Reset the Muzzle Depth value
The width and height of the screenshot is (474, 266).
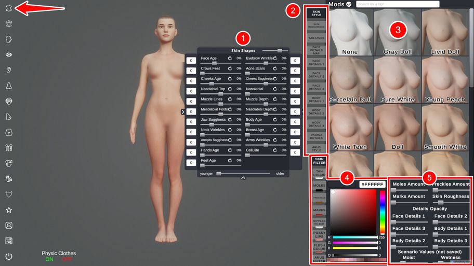pyautogui.click(x=275, y=99)
